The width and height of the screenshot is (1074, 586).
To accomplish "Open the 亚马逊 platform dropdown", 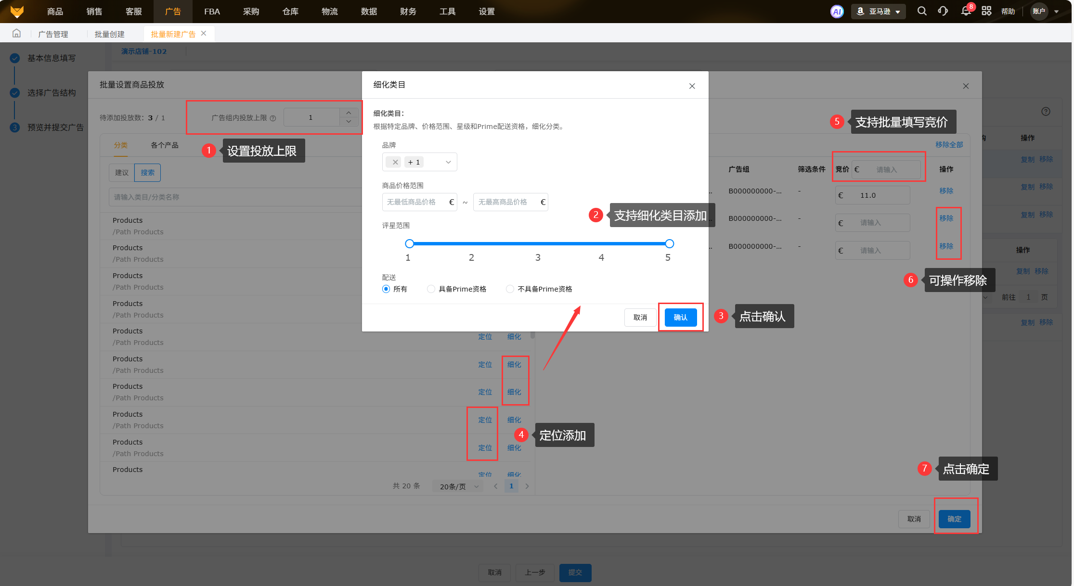I will click(x=879, y=12).
